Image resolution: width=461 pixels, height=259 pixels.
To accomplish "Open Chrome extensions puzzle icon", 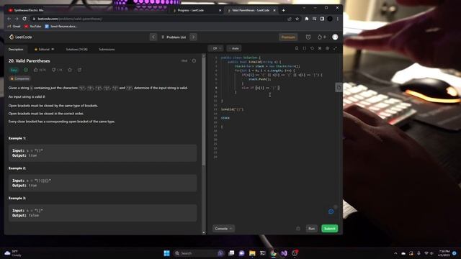I will pos(307,19).
